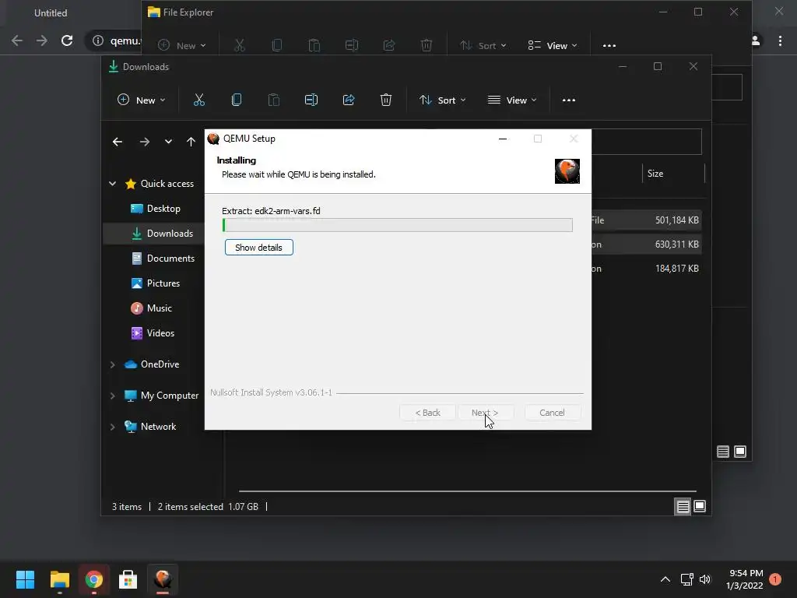Click Cancel in QEMU Setup
Viewport: 797px width, 598px height.
click(552, 413)
